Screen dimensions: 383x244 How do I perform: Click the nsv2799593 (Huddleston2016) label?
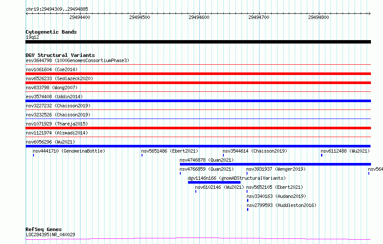pos(281,205)
